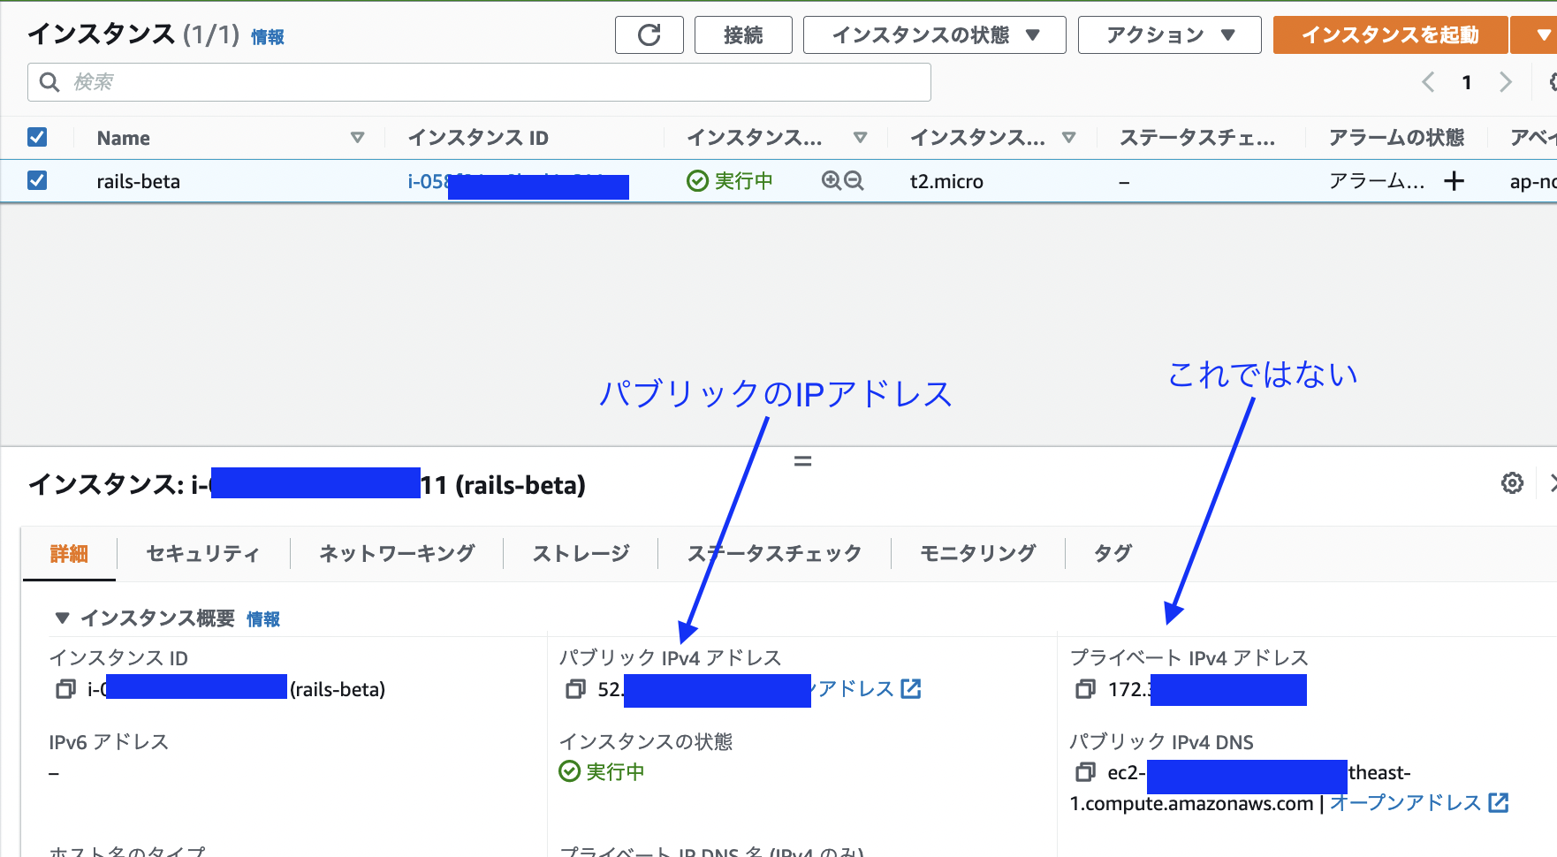Click the external link icon beside オープンアドレス
The image size is (1557, 857).
(x=1500, y=803)
